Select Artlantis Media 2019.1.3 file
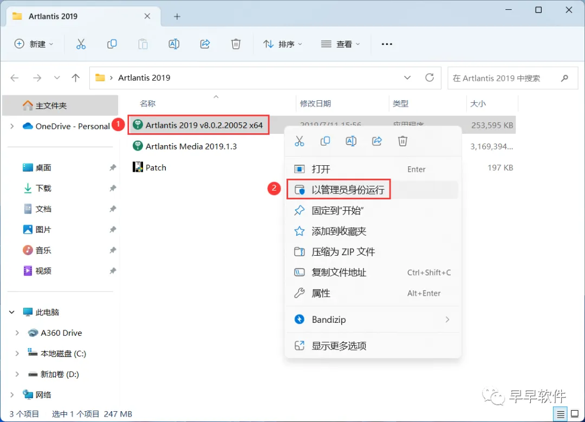The height and width of the screenshot is (422, 585). click(x=185, y=146)
